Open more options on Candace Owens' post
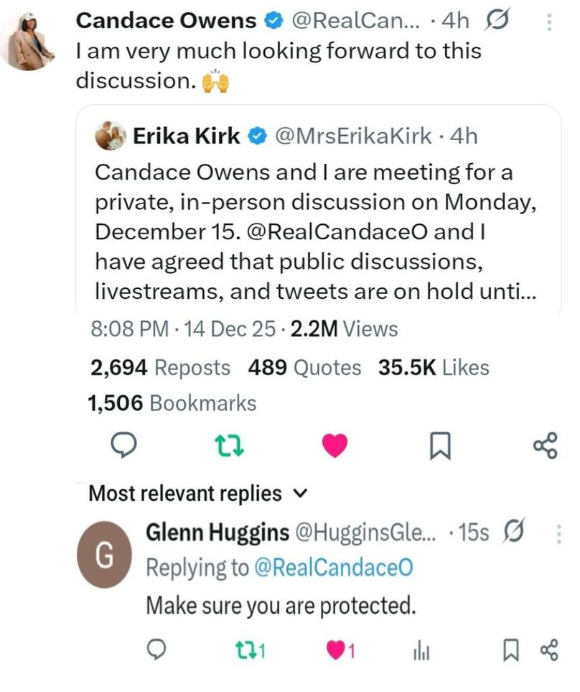 tap(549, 22)
